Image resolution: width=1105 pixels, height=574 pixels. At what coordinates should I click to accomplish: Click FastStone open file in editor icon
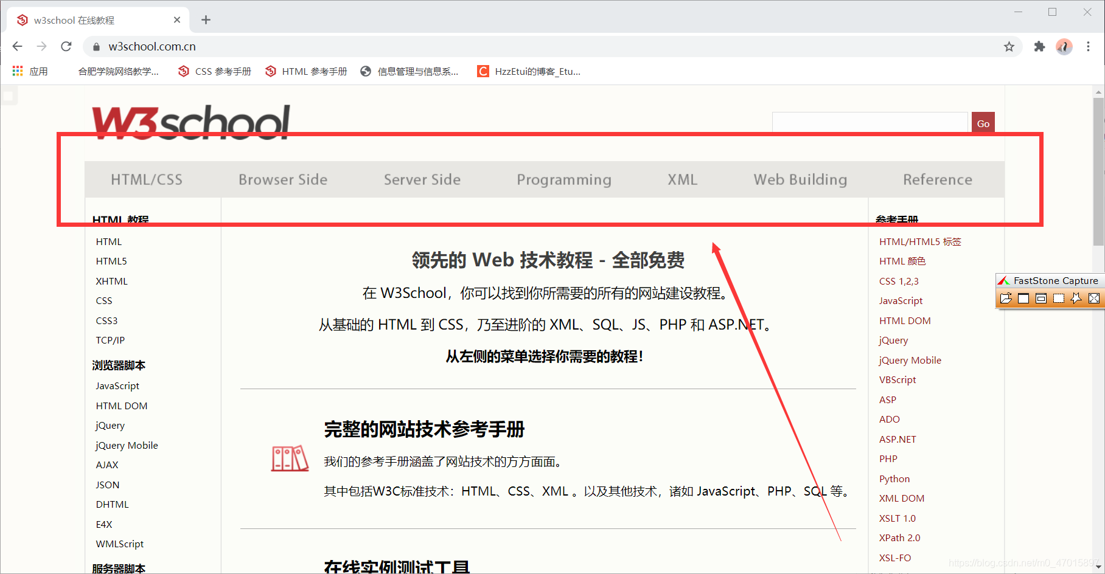[1006, 298]
